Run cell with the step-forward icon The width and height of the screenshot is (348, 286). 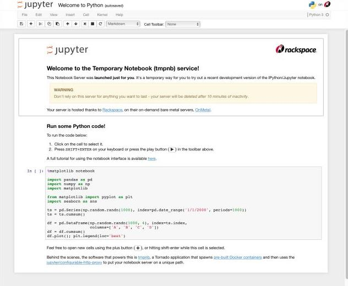point(85,24)
